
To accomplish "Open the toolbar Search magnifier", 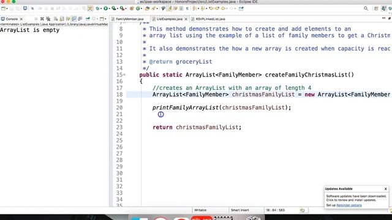I will pos(366,9).
